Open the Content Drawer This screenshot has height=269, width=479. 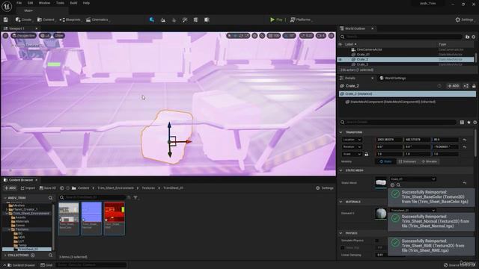(x=20, y=265)
